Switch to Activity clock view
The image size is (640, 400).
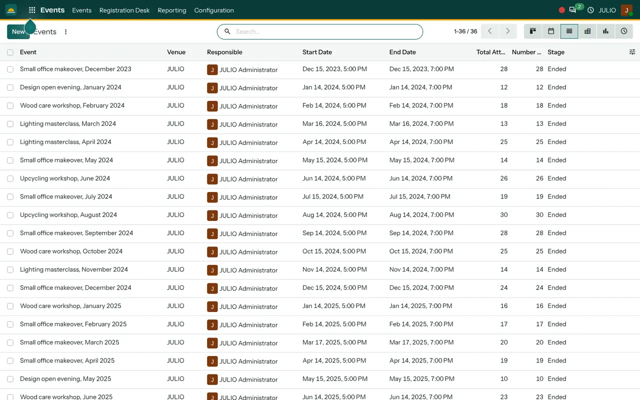pyautogui.click(x=624, y=31)
